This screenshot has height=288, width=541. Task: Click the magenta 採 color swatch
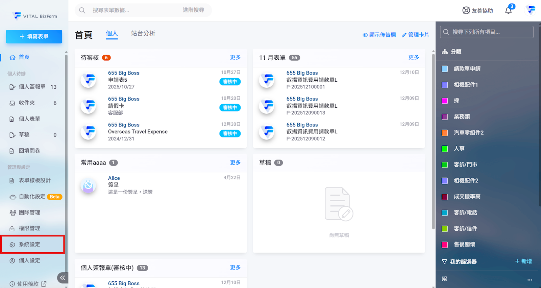pyautogui.click(x=445, y=101)
